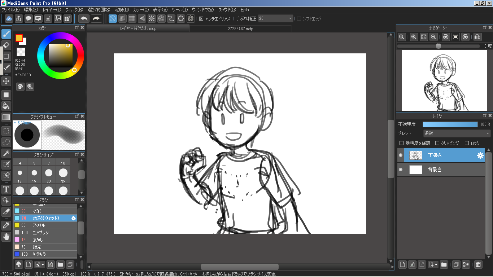Rotate canvas left in the navigator
493x277 pixels.
446,37
